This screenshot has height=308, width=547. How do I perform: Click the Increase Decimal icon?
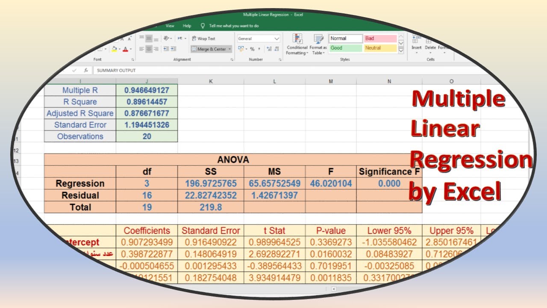tap(268, 49)
